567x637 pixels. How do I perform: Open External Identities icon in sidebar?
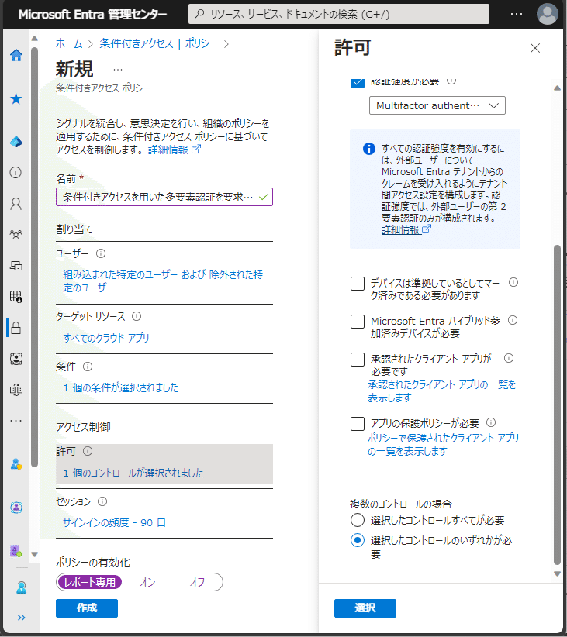(16, 390)
